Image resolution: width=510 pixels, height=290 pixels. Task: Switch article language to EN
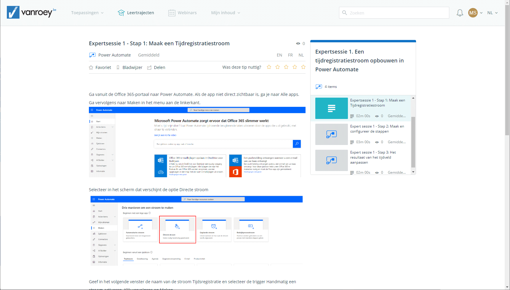point(279,55)
